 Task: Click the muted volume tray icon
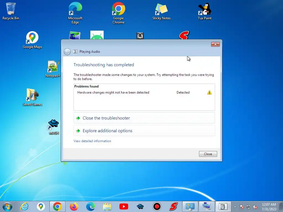click(255, 207)
